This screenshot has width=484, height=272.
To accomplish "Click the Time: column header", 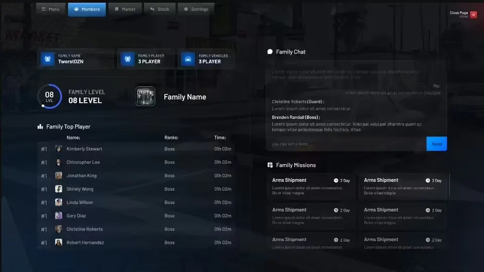I will pyautogui.click(x=220, y=138).
